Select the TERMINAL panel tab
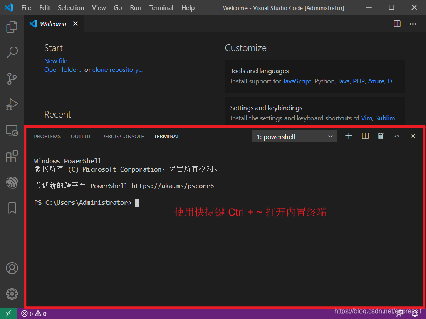 click(x=167, y=136)
